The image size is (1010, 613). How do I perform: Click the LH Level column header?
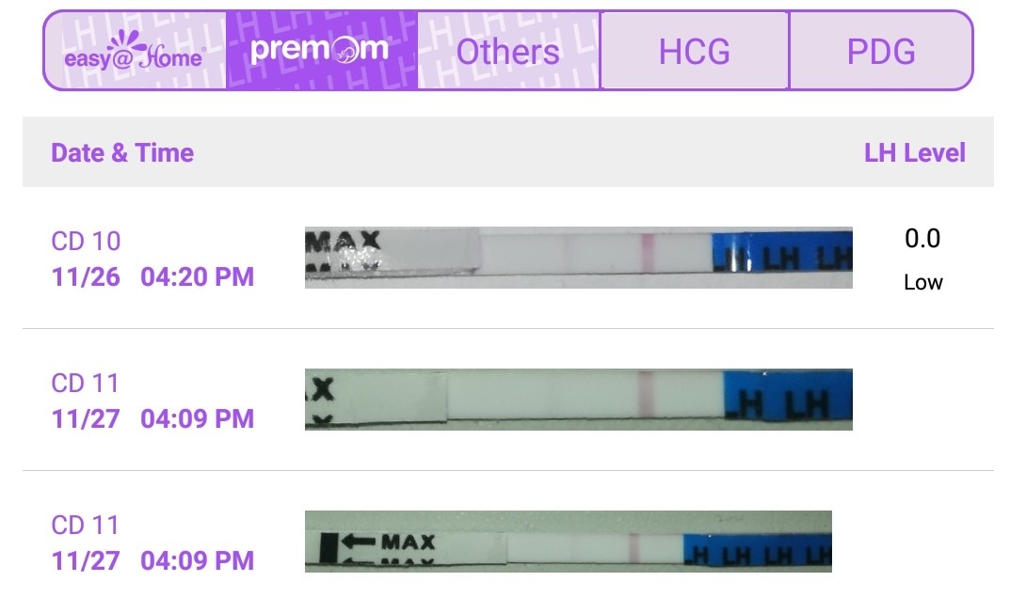(x=914, y=153)
